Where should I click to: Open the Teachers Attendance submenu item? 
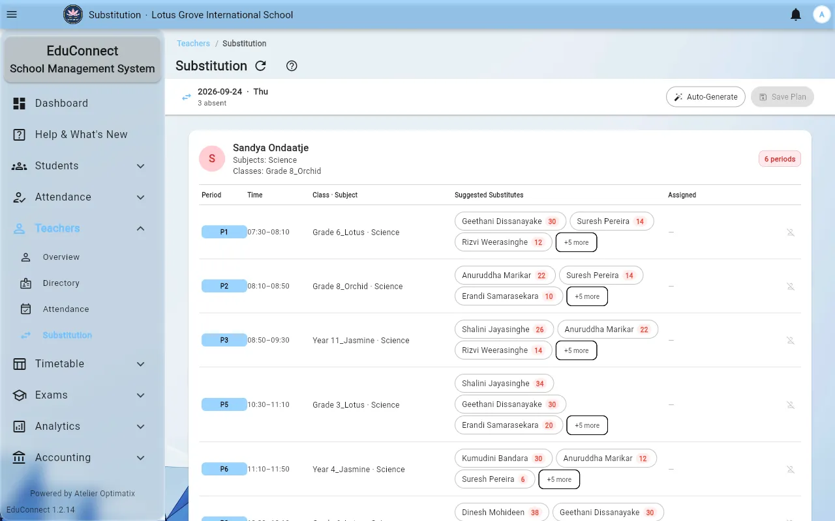click(82, 309)
